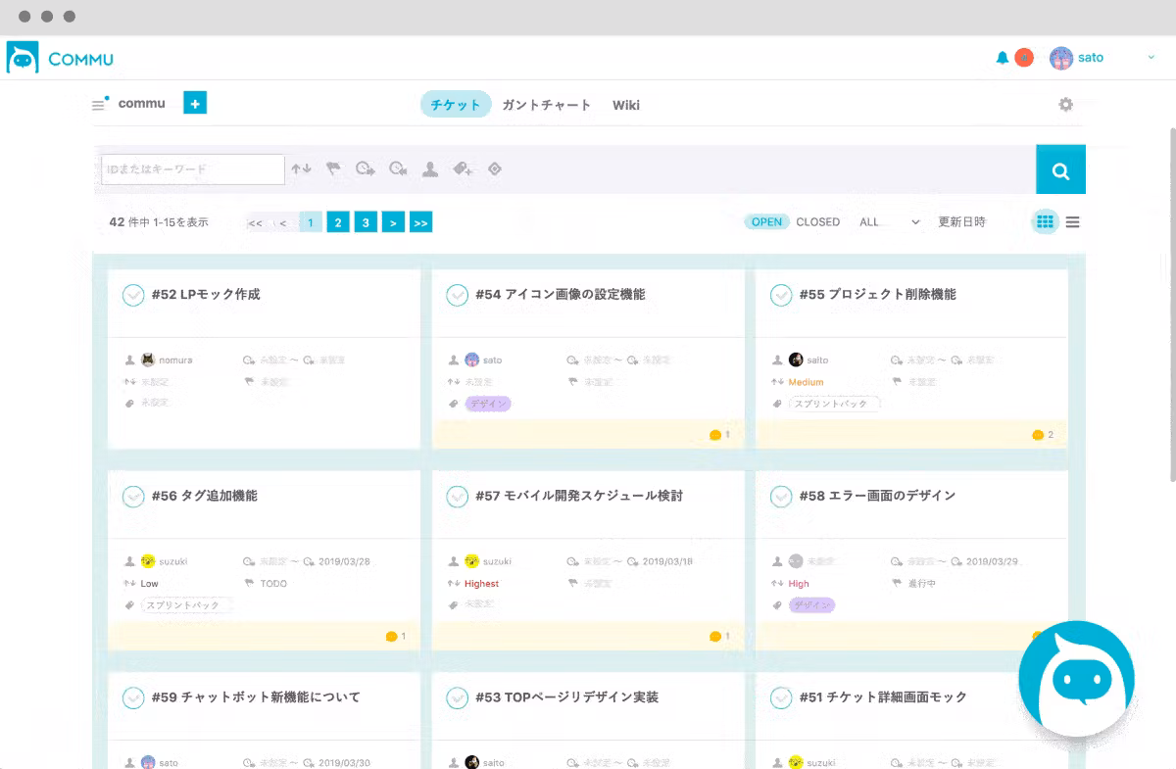Click Medium priority on ticket #55

coord(806,382)
